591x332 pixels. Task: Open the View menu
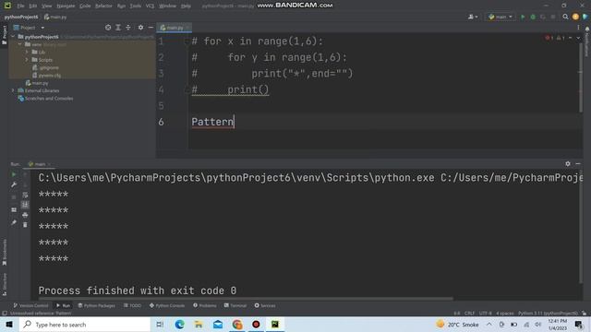point(47,6)
